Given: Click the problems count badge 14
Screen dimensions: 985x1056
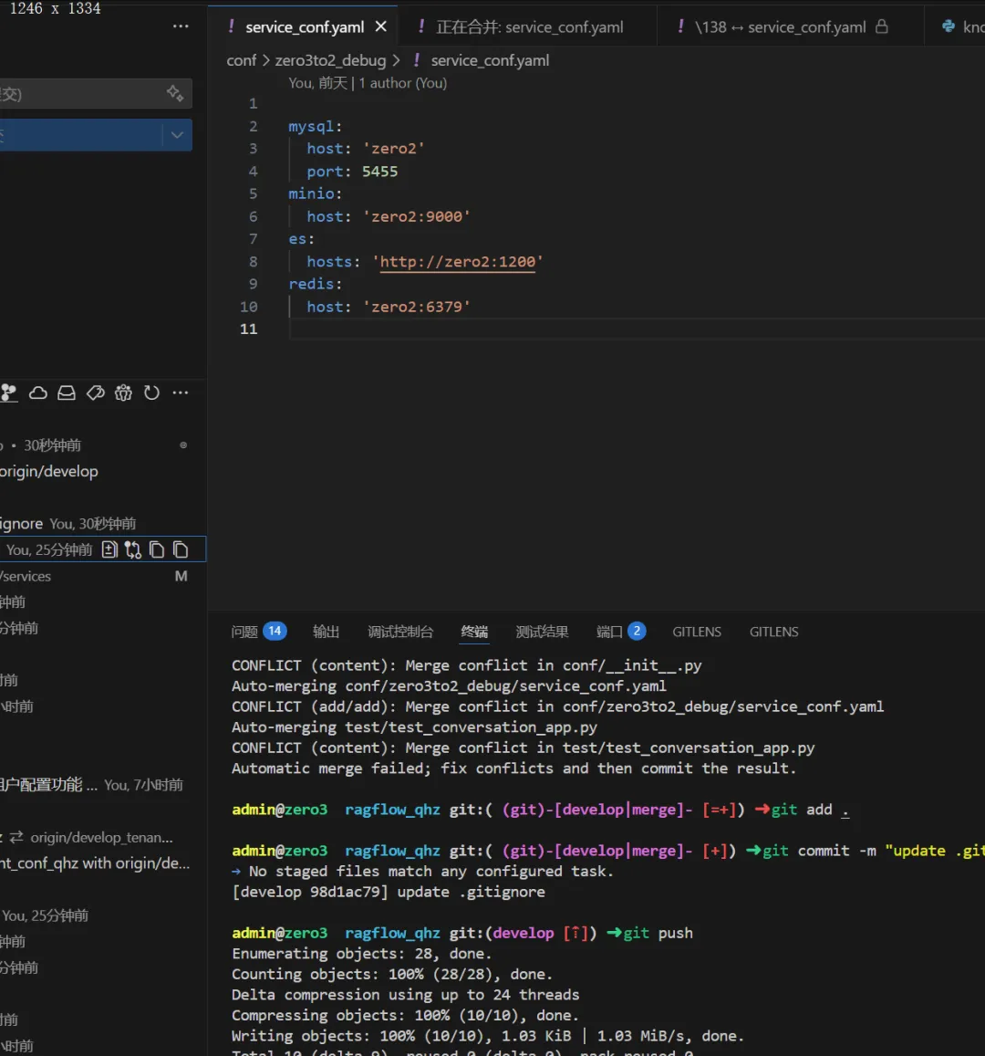Looking at the screenshot, I should click(x=275, y=631).
